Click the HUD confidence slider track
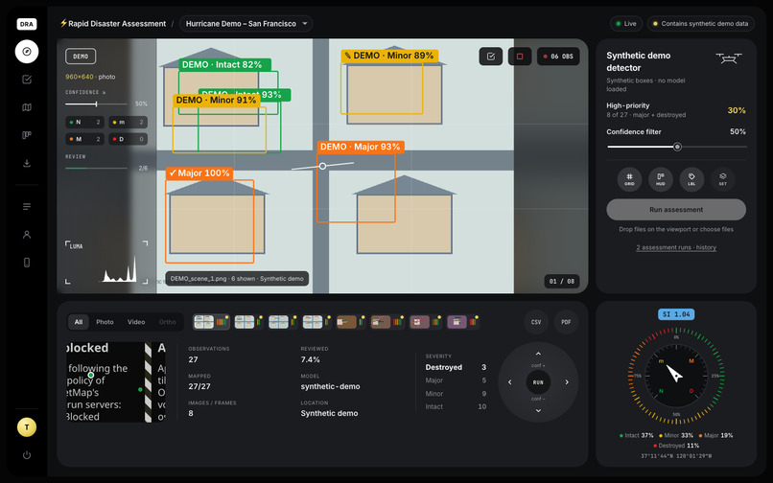773x483 pixels. pyautogui.click(x=97, y=104)
